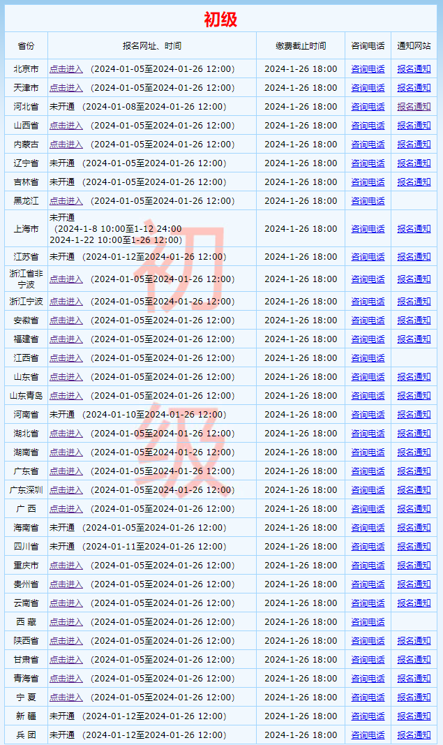443x745 pixels.
Task: Click 咨询电话 link in 北京市 row
Action: pyautogui.click(x=368, y=69)
